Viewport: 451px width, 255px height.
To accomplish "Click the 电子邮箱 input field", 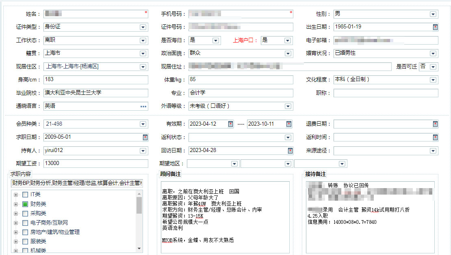I will (x=386, y=40).
